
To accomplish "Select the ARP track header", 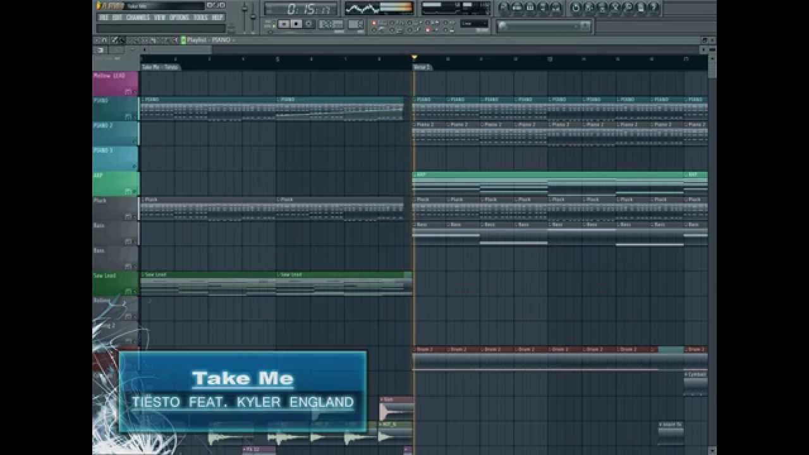I will pos(115,183).
